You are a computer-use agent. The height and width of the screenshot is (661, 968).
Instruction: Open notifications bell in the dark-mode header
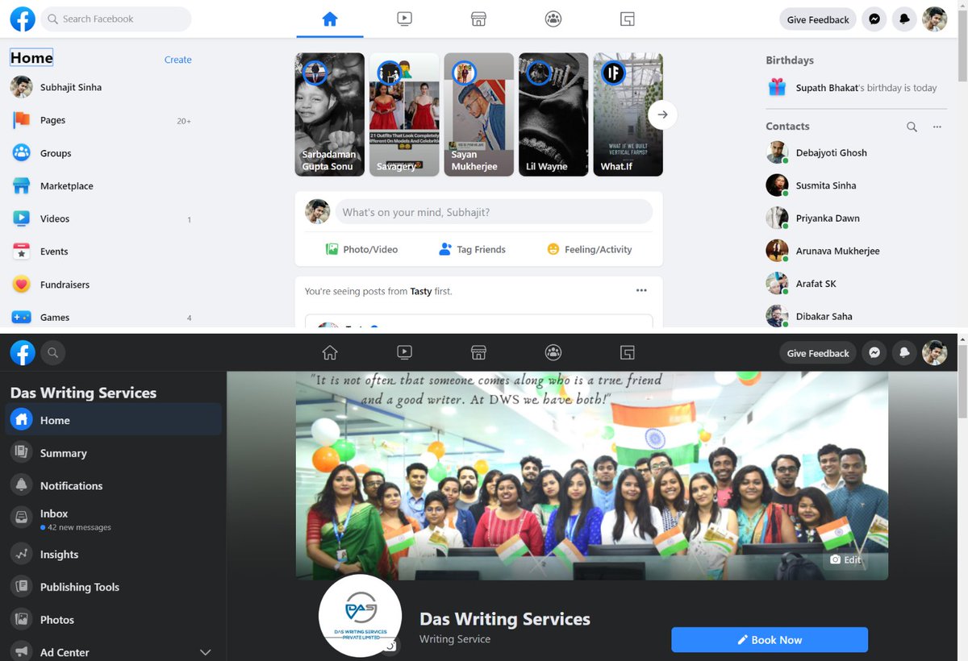coord(904,352)
